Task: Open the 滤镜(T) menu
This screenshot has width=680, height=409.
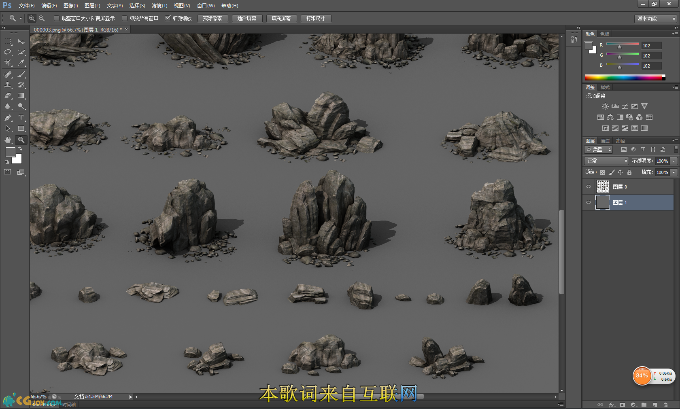Action: point(159,6)
